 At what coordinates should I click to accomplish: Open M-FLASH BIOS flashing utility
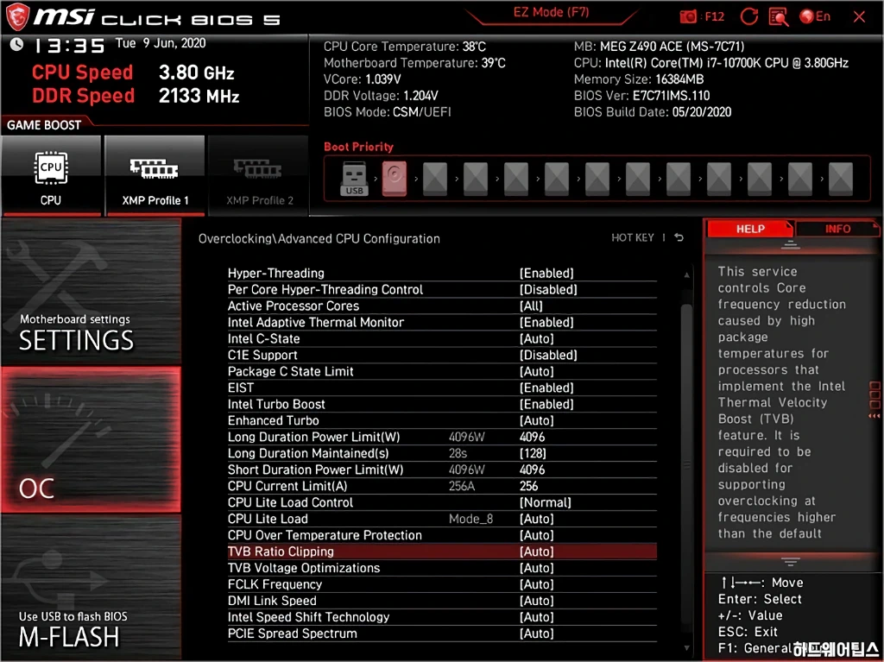[92, 586]
